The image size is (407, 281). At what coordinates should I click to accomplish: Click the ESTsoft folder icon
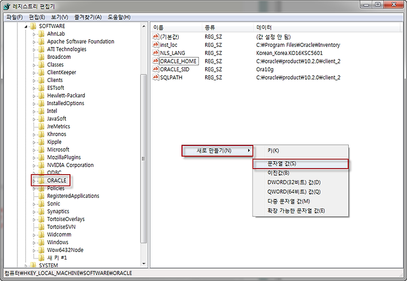tap(41, 88)
